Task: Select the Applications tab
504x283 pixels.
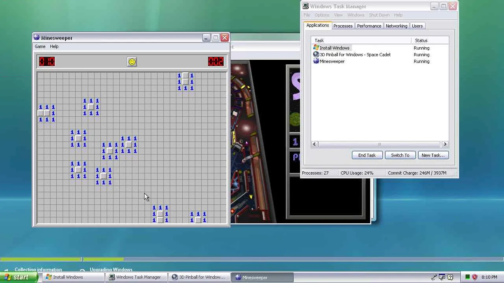Action: [x=318, y=25]
